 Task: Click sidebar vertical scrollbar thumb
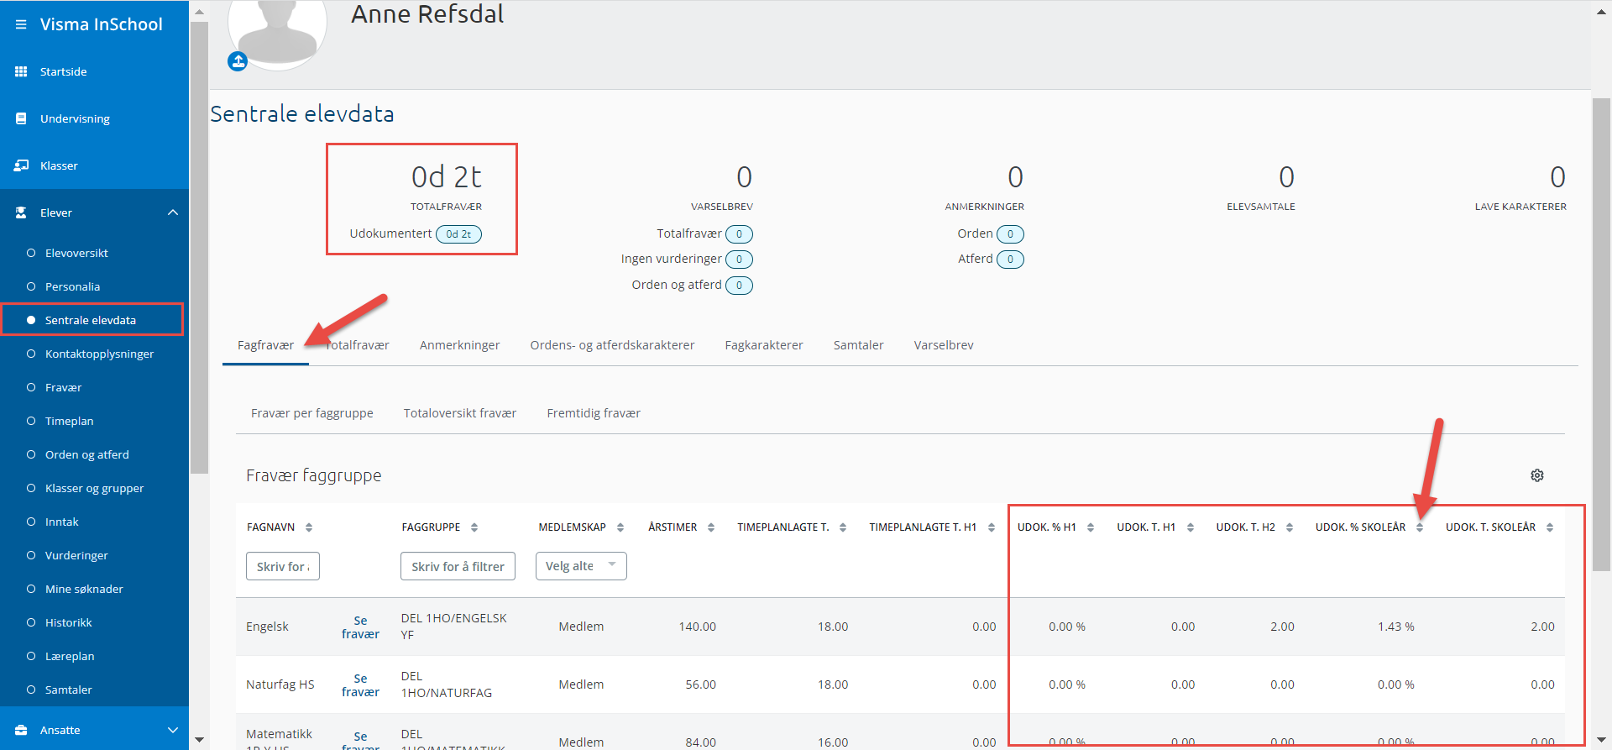[x=199, y=248]
